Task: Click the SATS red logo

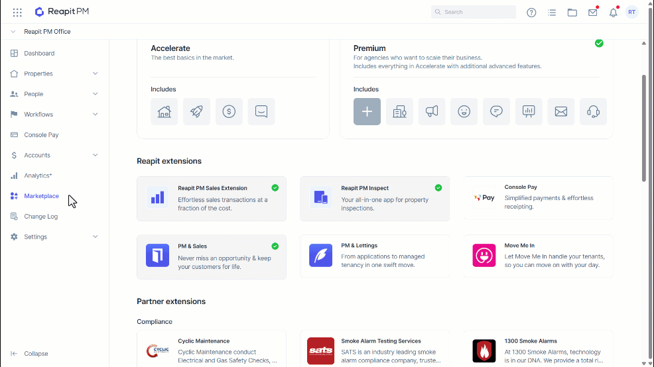Action: (321, 350)
